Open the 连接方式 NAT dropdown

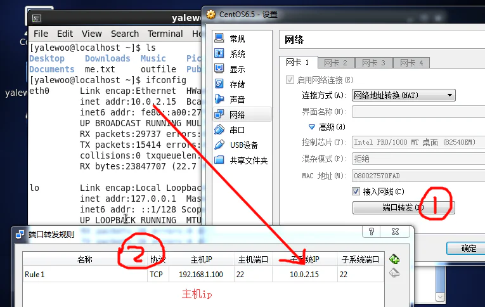pyautogui.click(x=404, y=95)
